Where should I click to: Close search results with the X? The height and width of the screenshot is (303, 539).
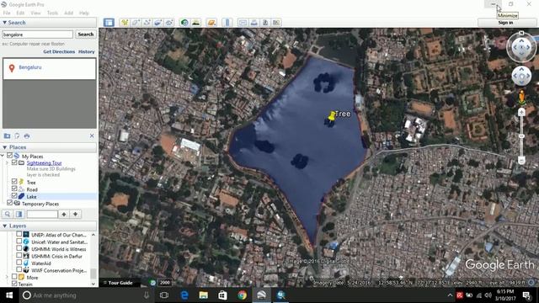[92, 136]
